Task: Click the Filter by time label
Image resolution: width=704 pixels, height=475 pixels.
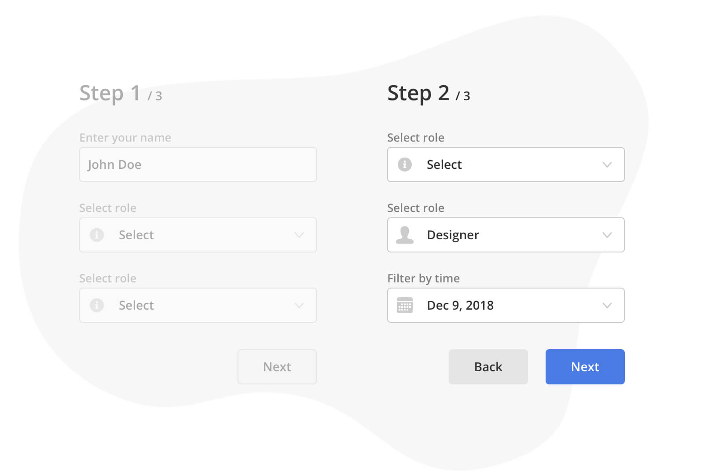Action: click(423, 278)
